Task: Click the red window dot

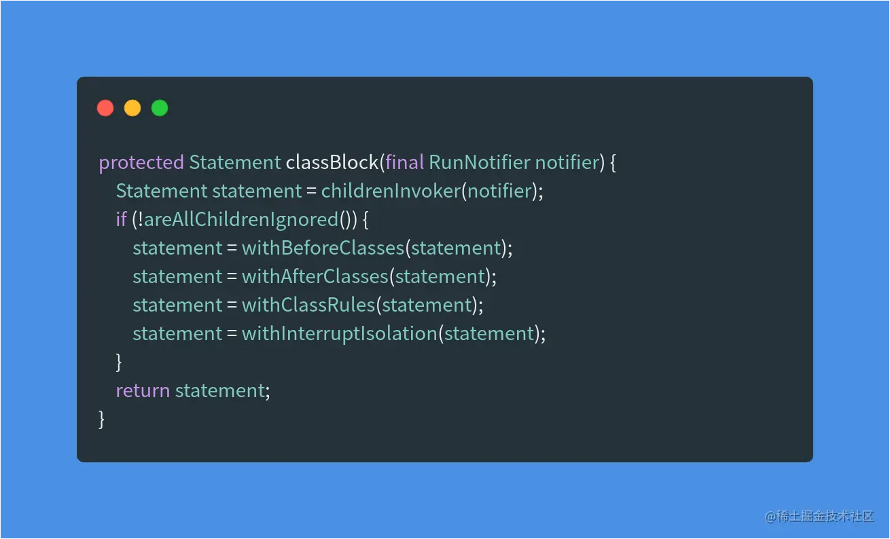Action: click(x=105, y=108)
